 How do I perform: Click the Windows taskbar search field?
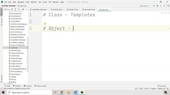29,92
